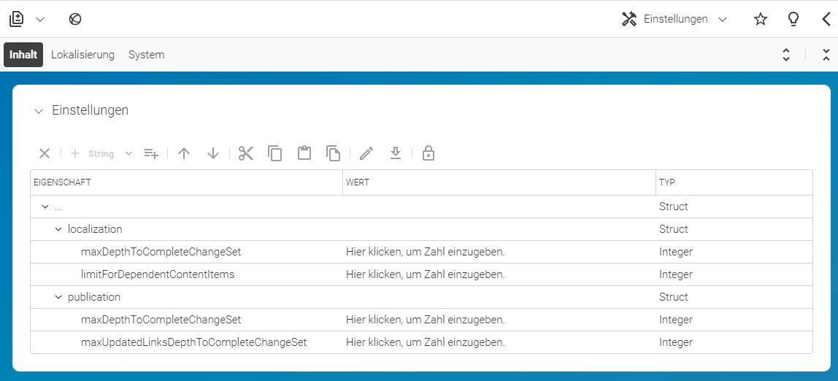Click Struct type of localization row

pos(673,229)
